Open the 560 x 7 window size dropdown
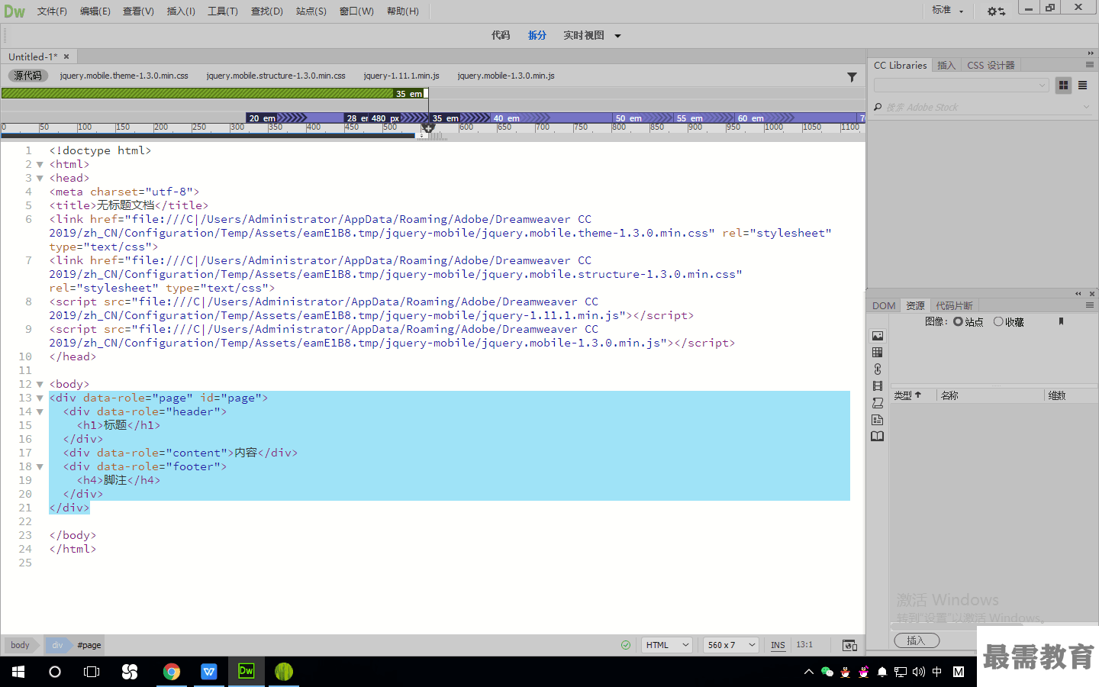Viewport: 1099px width, 687px height. [x=730, y=645]
